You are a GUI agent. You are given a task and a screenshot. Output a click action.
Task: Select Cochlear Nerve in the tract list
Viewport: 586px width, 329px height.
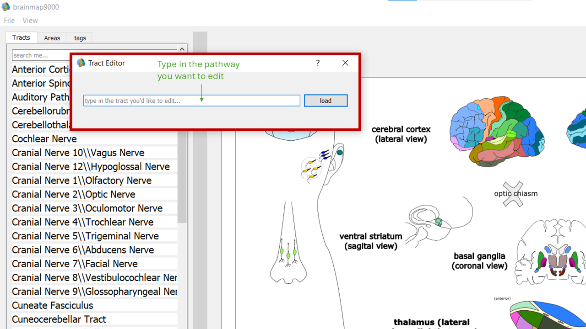[x=44, y=139]
